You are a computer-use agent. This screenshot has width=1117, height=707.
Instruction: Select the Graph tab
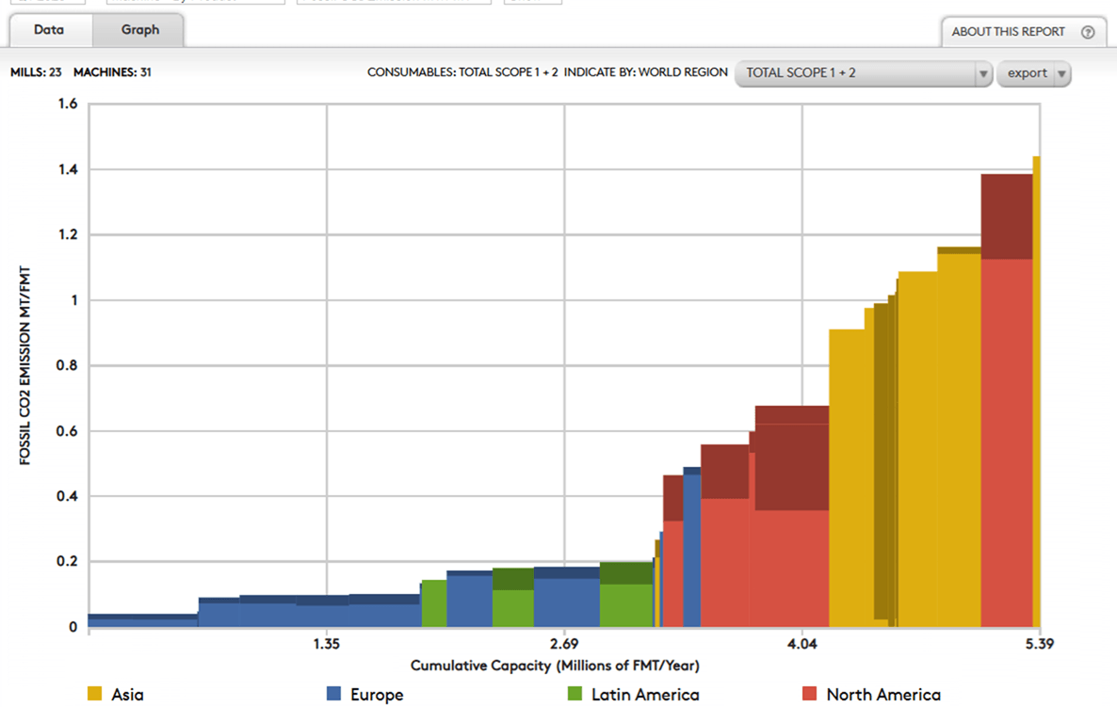pos(139,30)
